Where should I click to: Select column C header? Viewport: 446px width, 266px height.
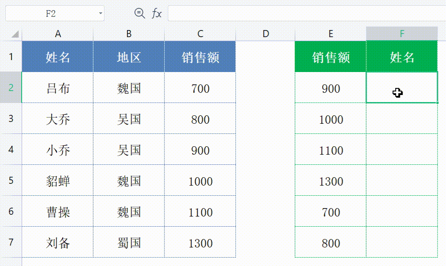(200, 34)
